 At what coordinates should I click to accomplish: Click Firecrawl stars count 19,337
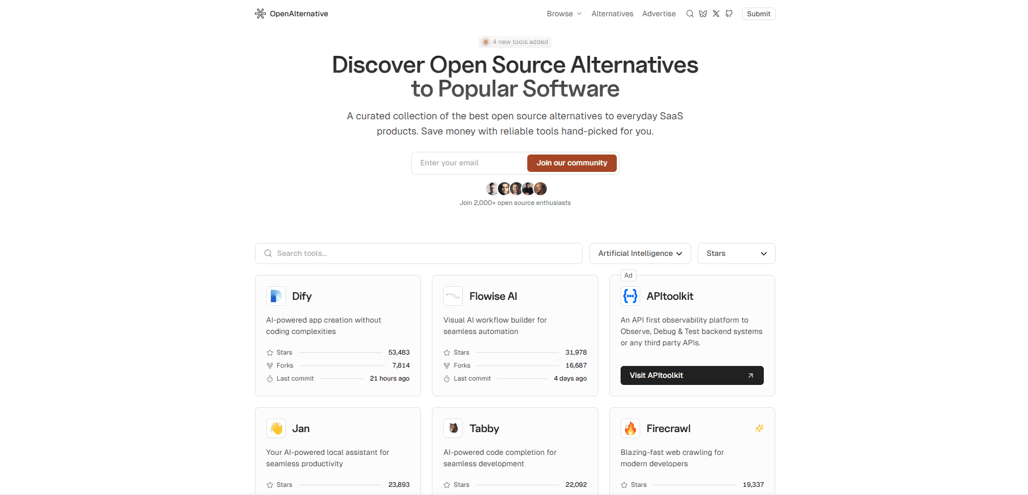tap(753, 485)
